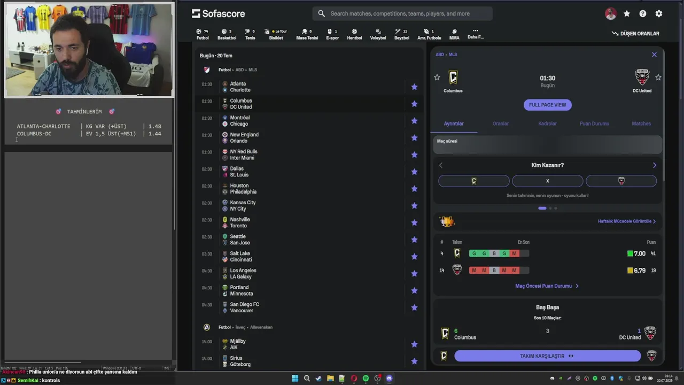Open the Hentbol sport category
684x385 pixels.
[354, 34]
